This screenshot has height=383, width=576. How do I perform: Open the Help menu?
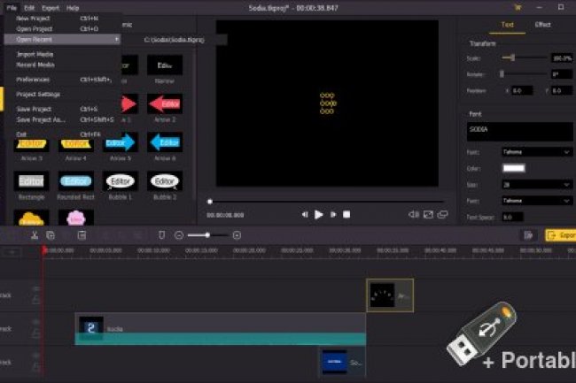click(x=73, y=8)
